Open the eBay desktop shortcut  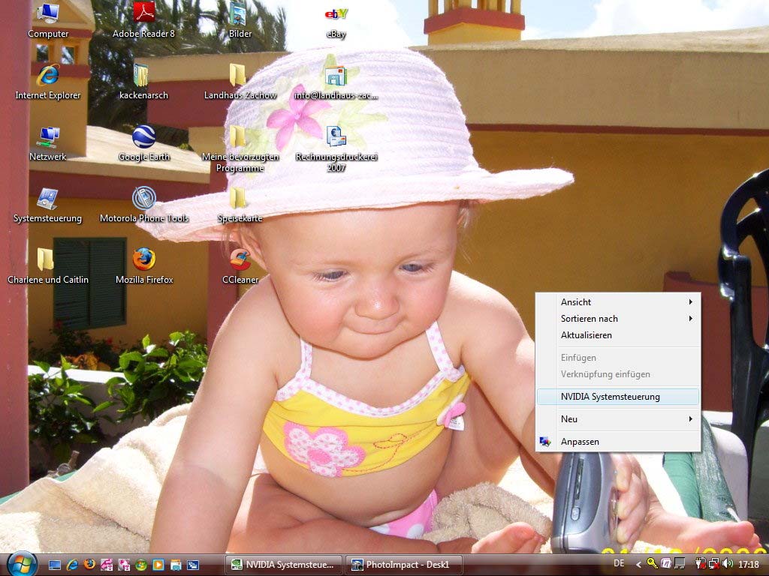336,13
